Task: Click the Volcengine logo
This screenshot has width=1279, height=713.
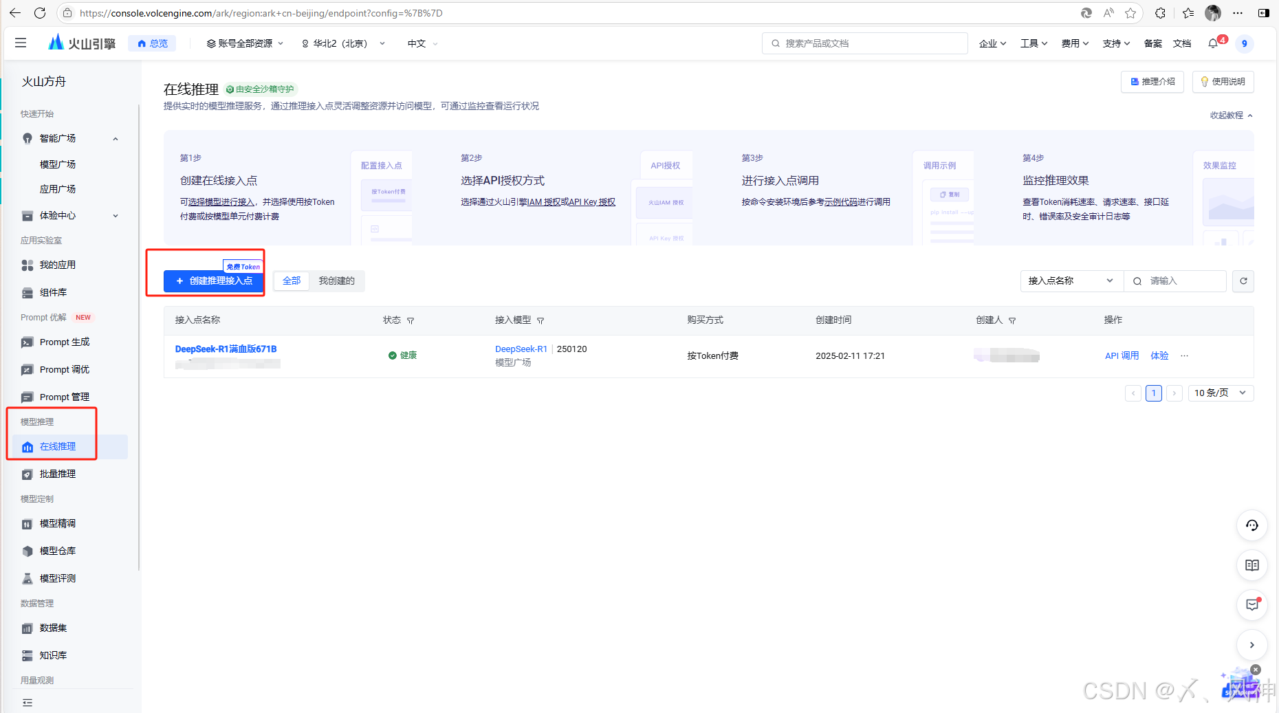Action: coord(82,43)
